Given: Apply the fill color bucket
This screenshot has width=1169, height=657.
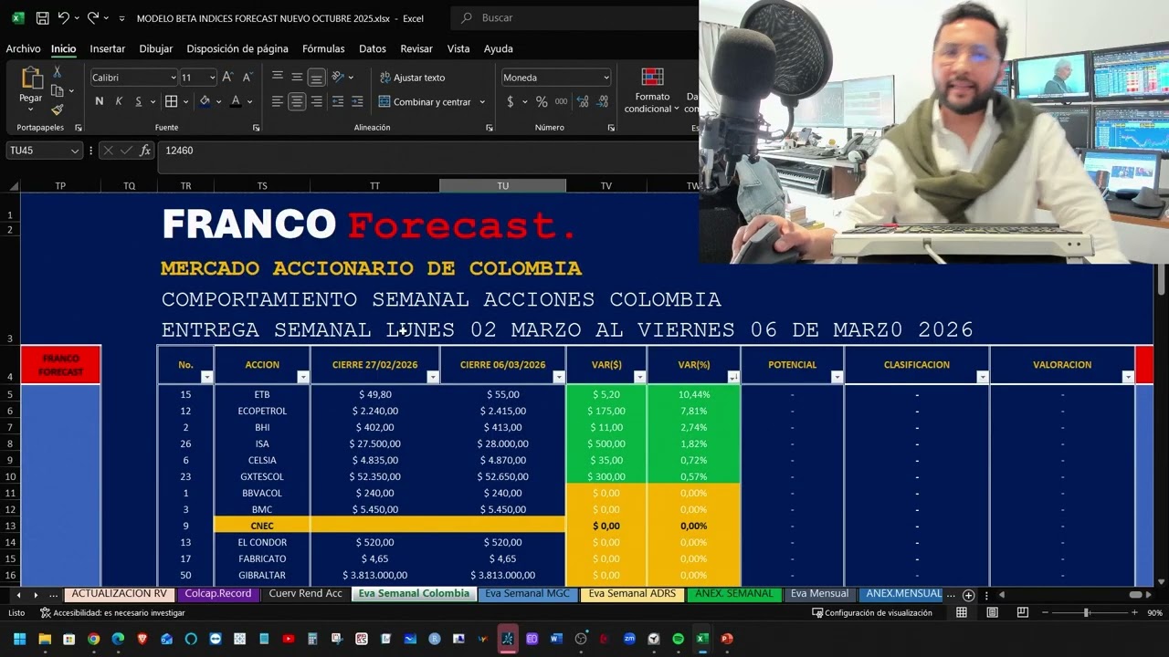Looking at the screenshot, I should point(205,101).
